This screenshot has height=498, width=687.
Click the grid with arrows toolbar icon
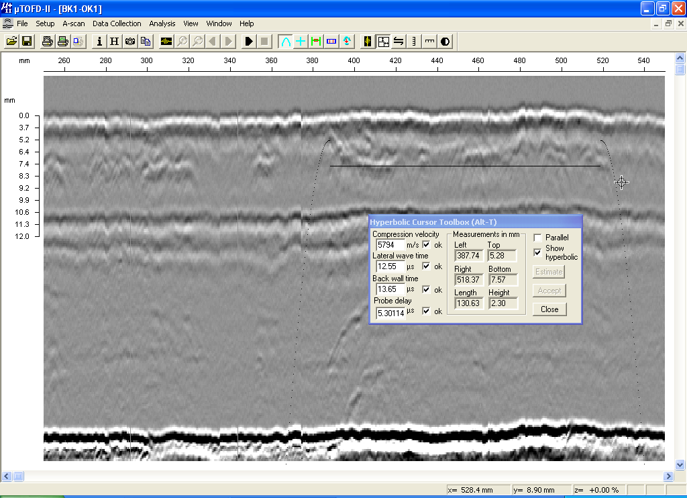coord(383,41)
